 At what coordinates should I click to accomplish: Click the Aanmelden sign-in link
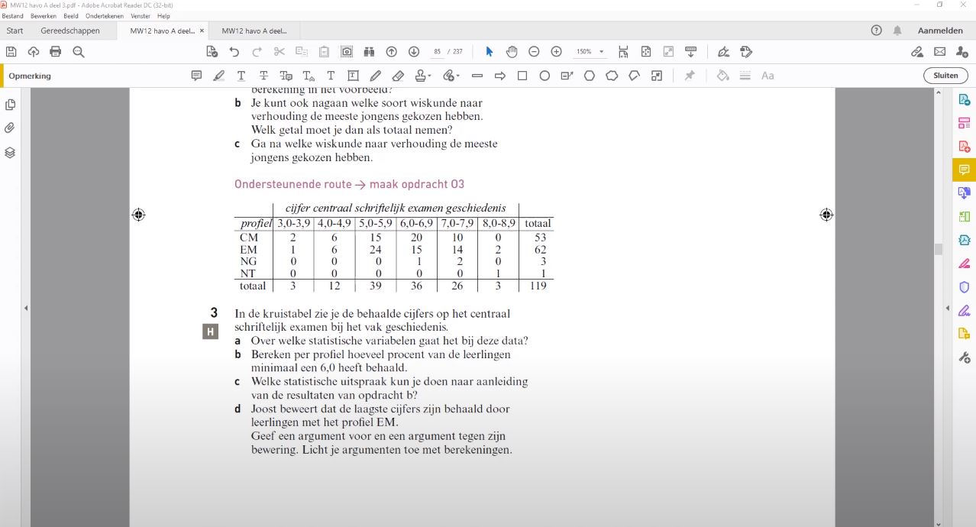940,31
